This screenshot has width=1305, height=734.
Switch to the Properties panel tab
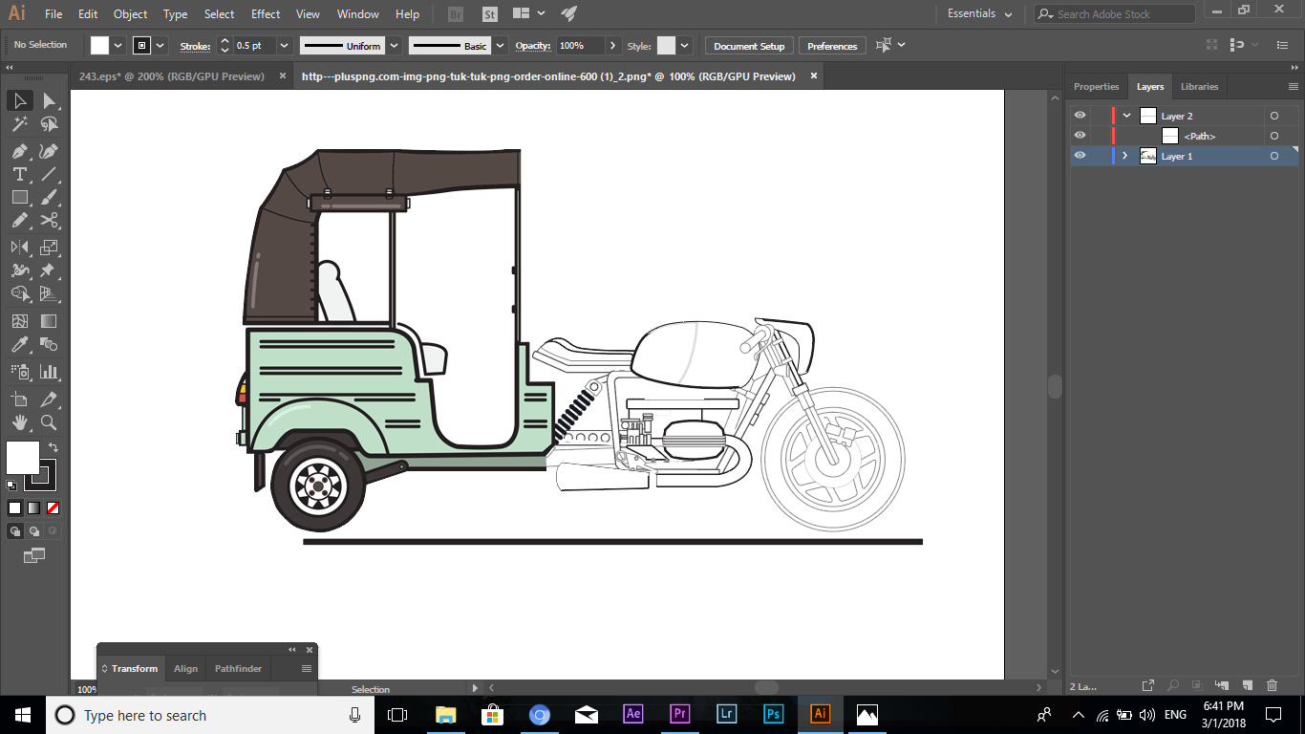point(1096,86)
